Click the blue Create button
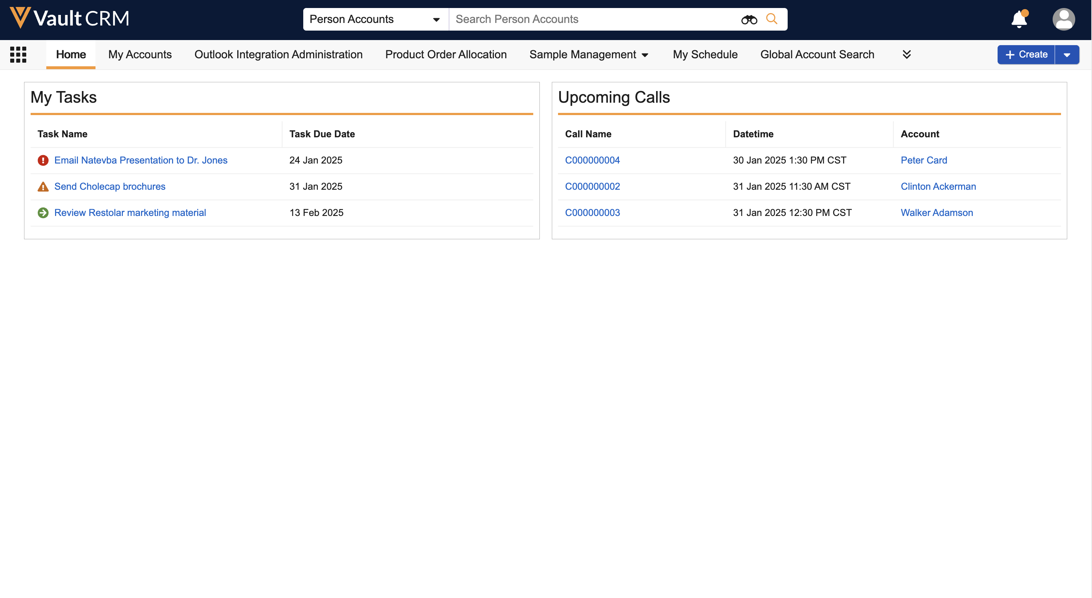The width and height of the screenshot is (1092, 598). pos(1026,55)
